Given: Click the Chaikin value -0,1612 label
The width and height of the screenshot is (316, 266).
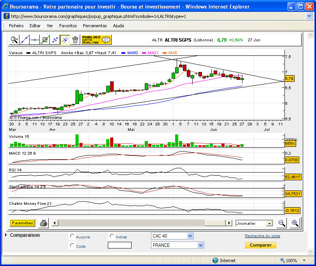Looking at the screenshot, I should pyautogui.click(x=292, y=211).
